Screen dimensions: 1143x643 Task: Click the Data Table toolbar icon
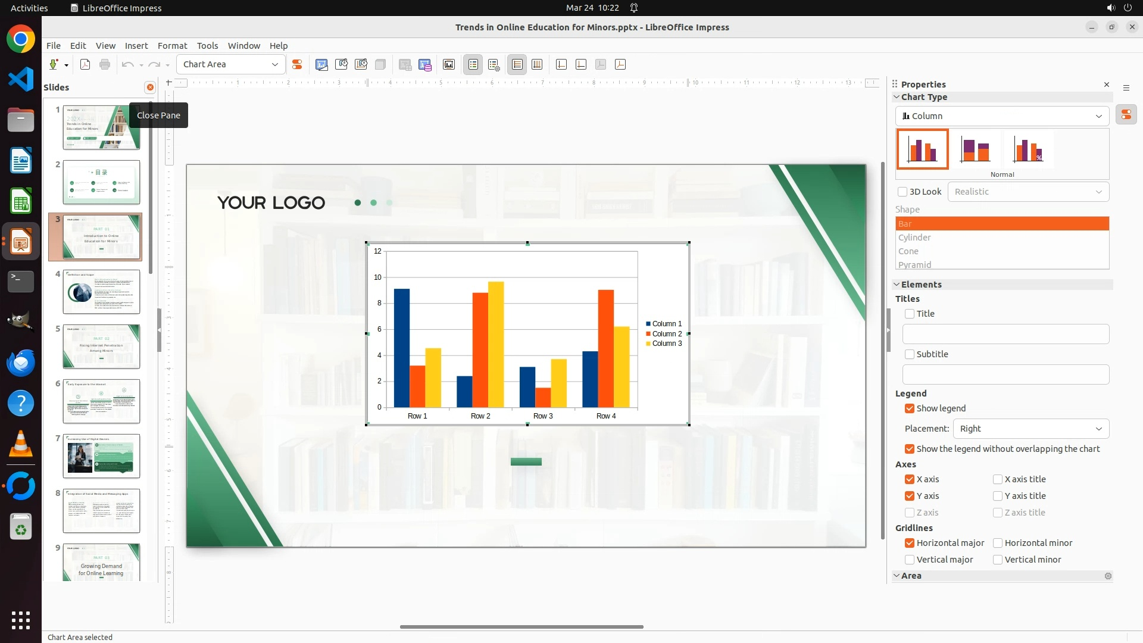[x=424, y=64]
